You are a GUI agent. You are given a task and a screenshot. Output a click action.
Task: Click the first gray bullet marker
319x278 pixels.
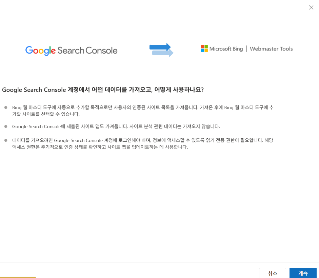6,107
